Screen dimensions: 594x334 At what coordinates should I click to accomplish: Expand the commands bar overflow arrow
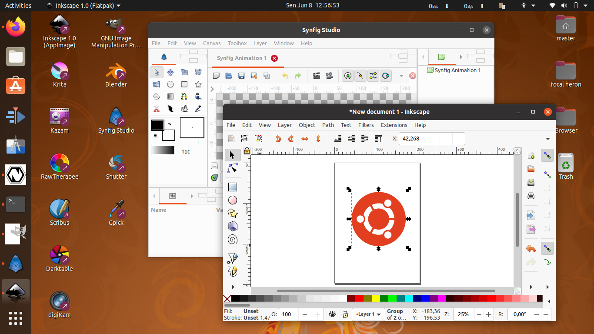tap(548, 139)
